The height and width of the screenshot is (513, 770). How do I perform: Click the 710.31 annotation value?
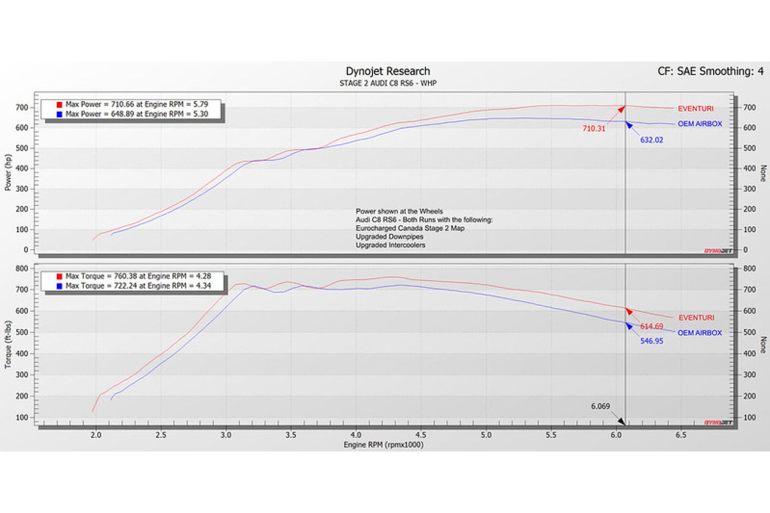coord(593,128)
